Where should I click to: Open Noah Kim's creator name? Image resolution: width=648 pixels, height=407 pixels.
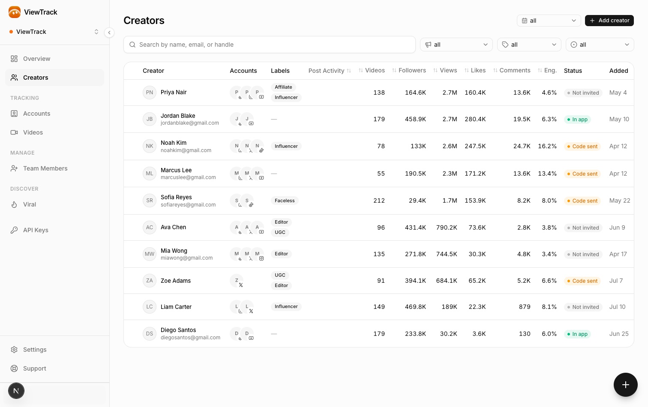click(174, 143)
